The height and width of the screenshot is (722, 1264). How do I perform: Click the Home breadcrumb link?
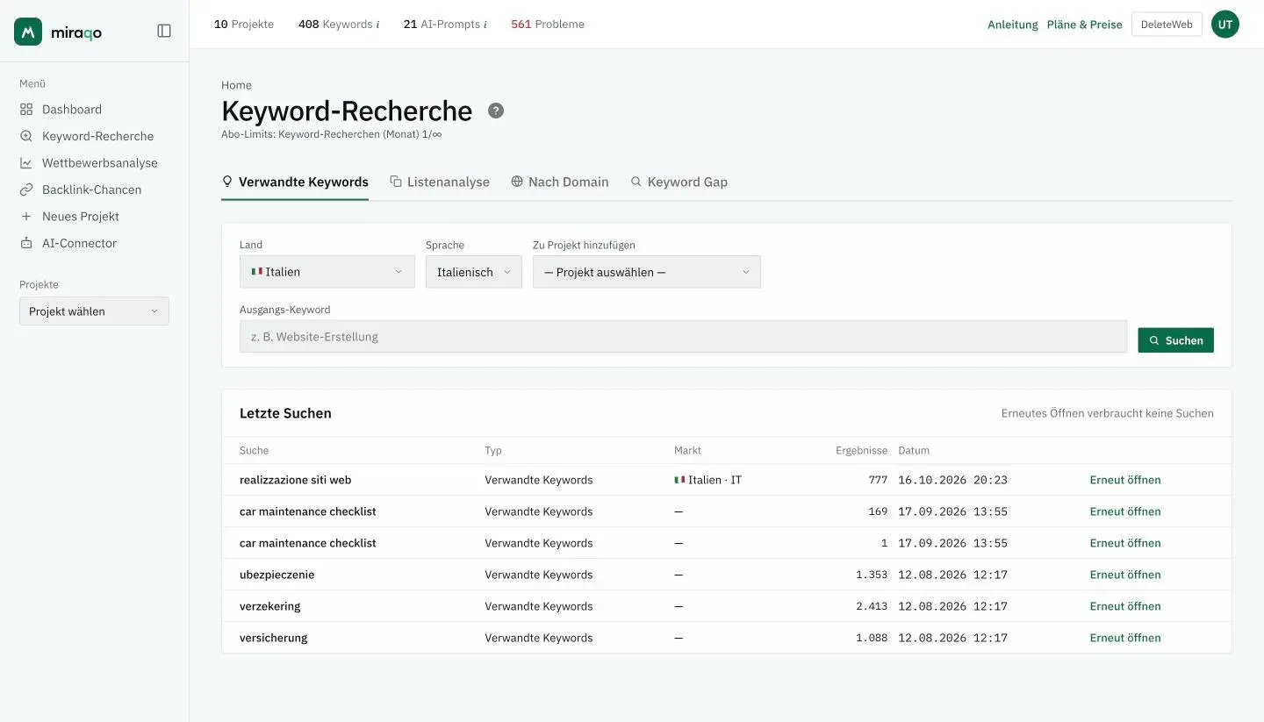click(236, 85)
